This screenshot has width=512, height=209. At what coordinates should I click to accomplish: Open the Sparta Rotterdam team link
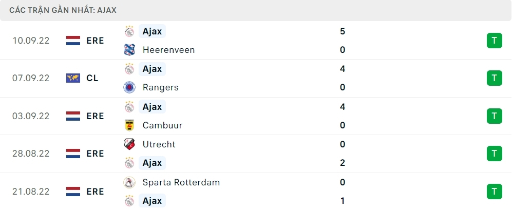pos(181,182)
